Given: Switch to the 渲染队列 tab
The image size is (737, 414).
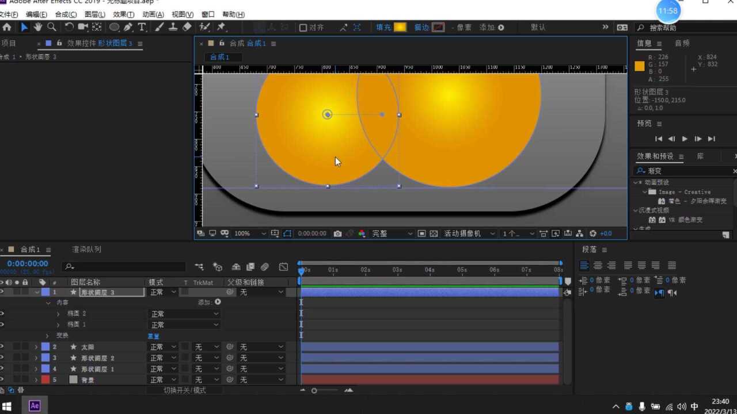Looking at the screenshot, I should [86, 250].
